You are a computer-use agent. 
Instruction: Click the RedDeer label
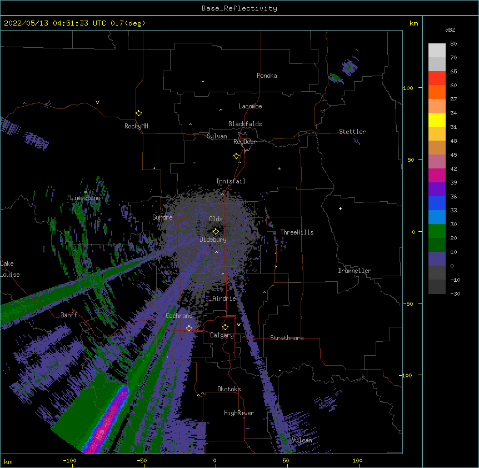coord(245,142)
